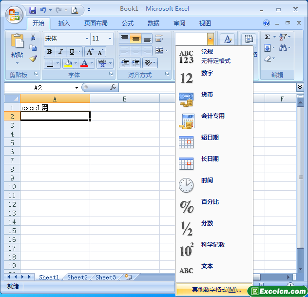
Task: Right-align the cell text
Action: [x=147, y=51]
